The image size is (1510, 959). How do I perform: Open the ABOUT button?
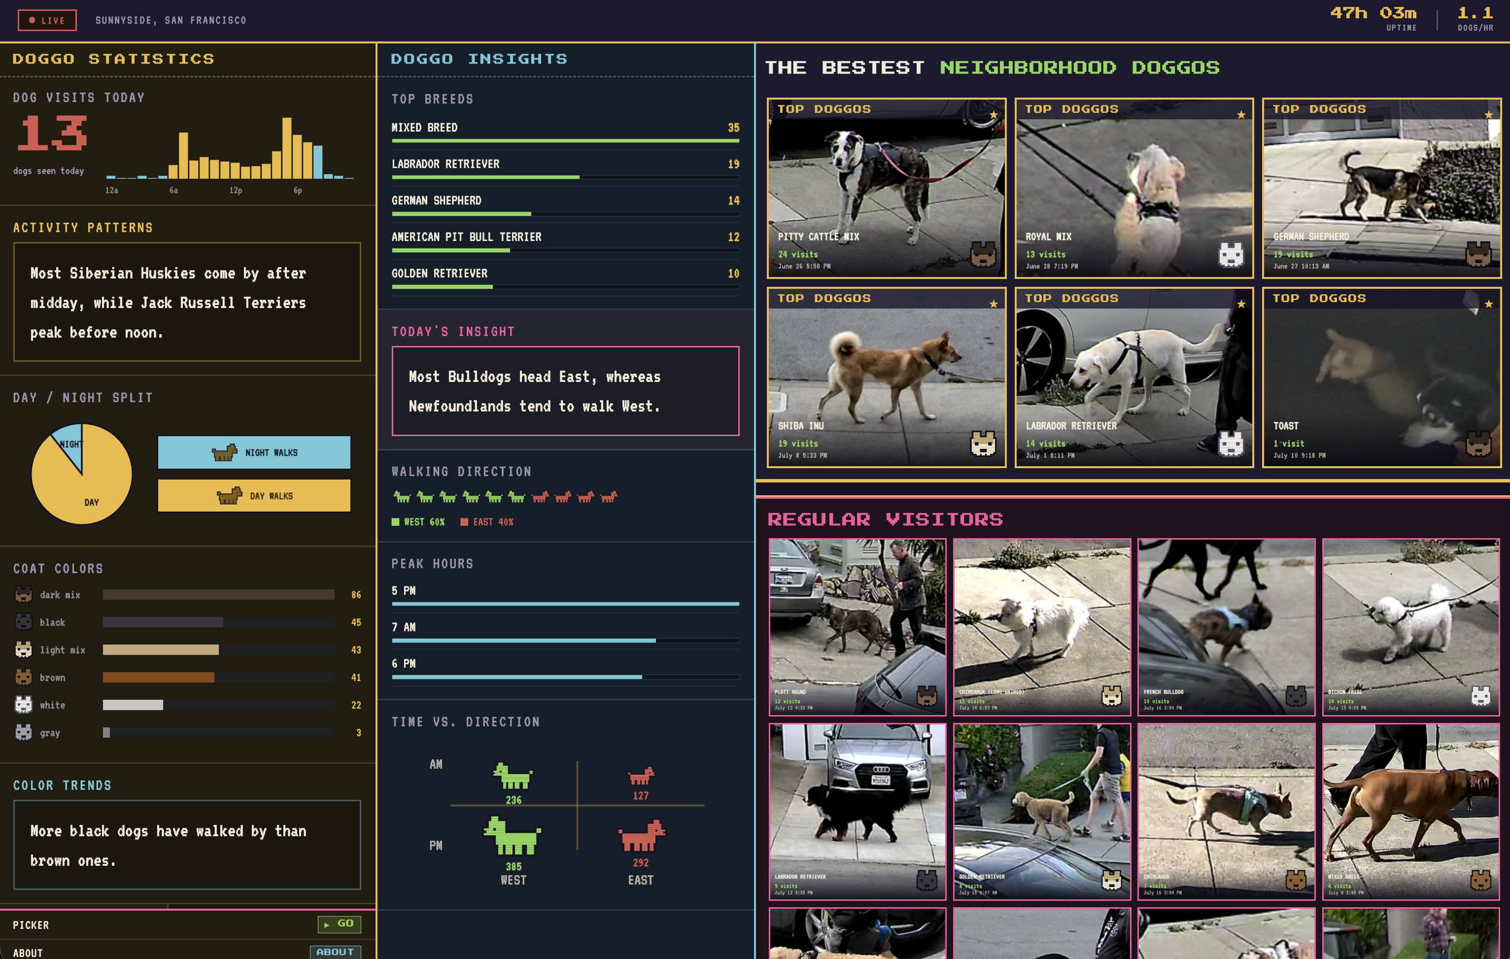pyautogui.click(x=335, y=952)
